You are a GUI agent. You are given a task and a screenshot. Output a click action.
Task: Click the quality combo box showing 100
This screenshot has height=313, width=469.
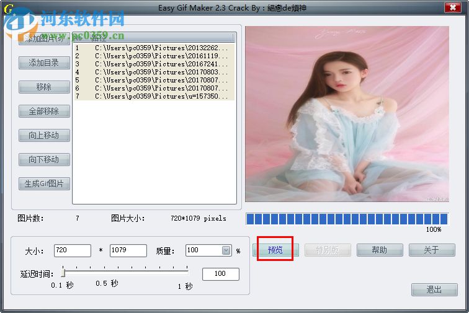point(208,250)
